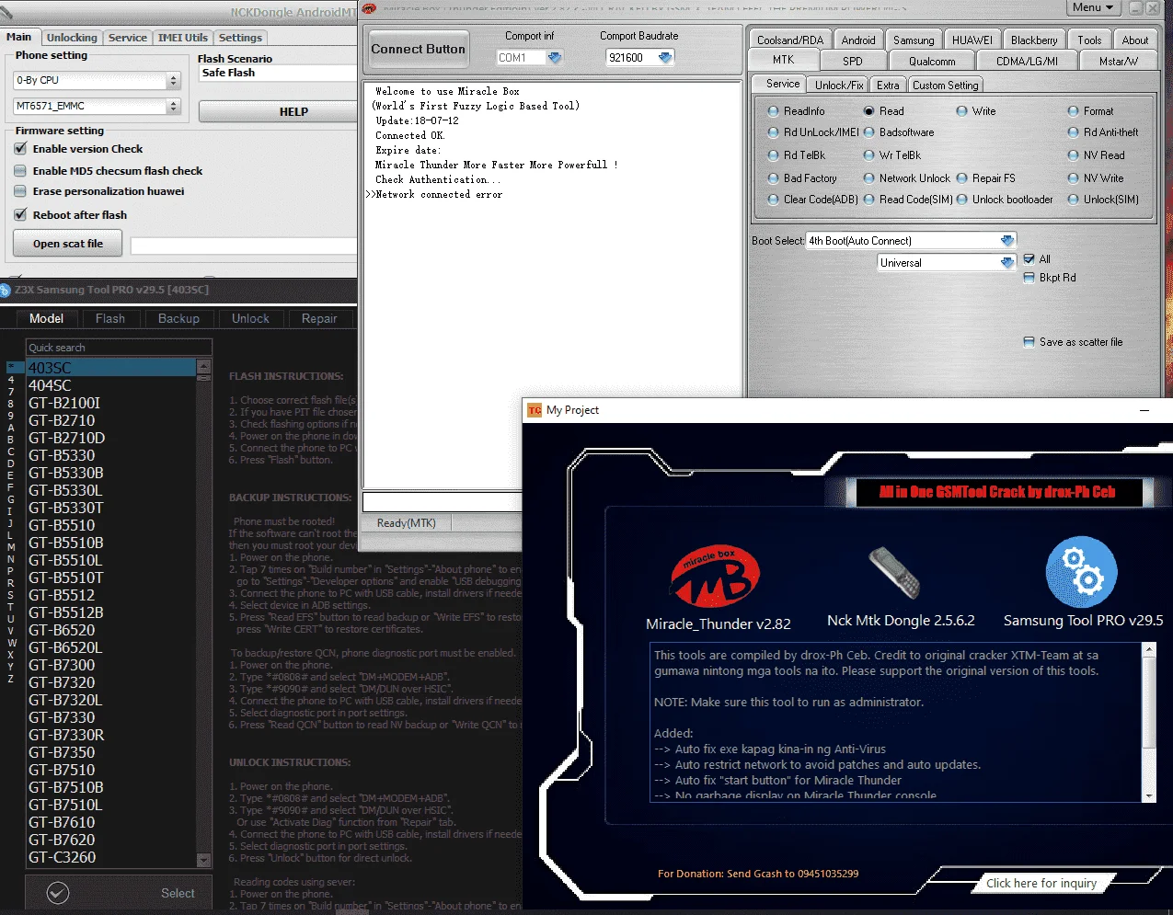1173x915 pixels.
Task: Open the 0-By CPU spinner dropdown
Action: tap(173, 81)
